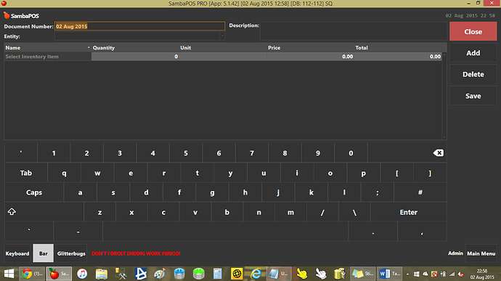Tap the Enter key on keyboard

click(x=408, y=212)
